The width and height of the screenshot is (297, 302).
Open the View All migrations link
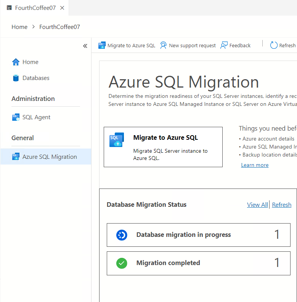[x=257, y=205]
